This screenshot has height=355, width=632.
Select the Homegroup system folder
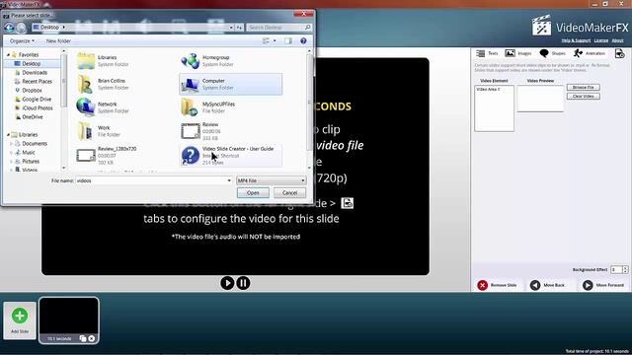[230, 61]
